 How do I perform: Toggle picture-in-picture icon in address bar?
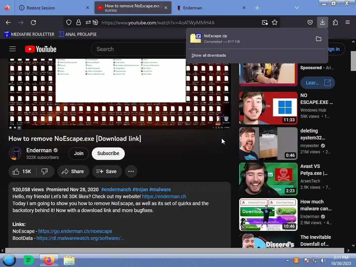coord(265,23)
